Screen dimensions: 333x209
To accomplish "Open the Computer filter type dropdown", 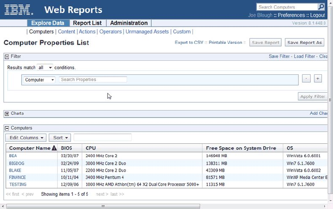I will (39, 80).
